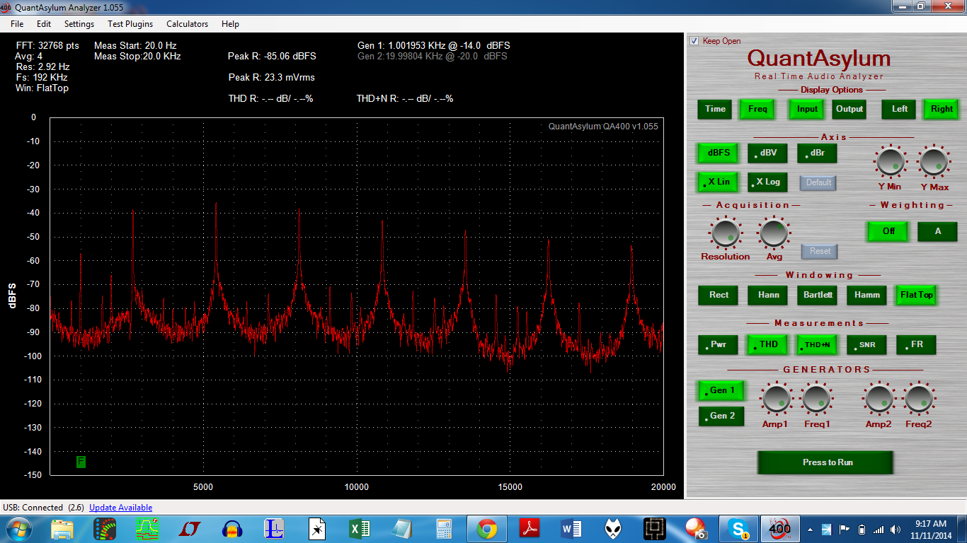Open the Calculators menu
967x543 pixels.
[x=188, y=24]
